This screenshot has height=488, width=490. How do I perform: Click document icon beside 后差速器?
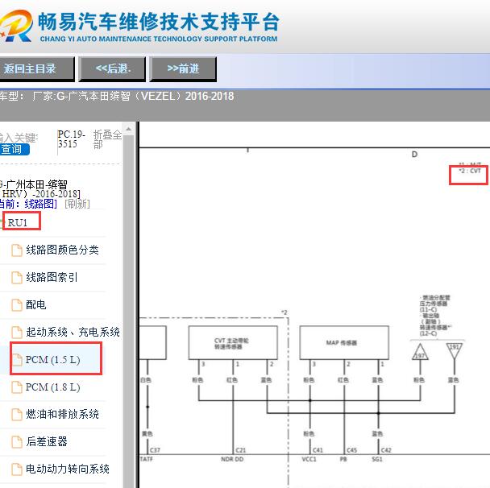click(17, 441)
